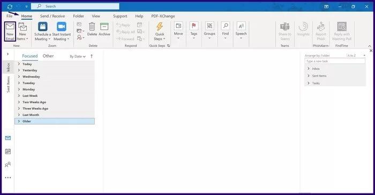375x195 pixels.
Task: Schedule a Zoom meeting
Action: coord(42,32)
